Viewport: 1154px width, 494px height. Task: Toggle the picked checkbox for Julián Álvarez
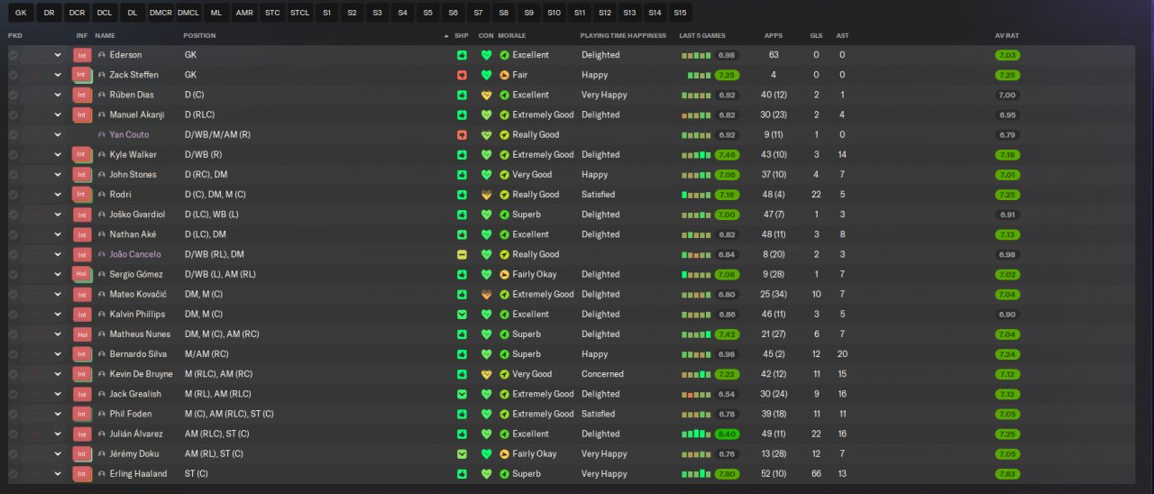pos(13,434)
